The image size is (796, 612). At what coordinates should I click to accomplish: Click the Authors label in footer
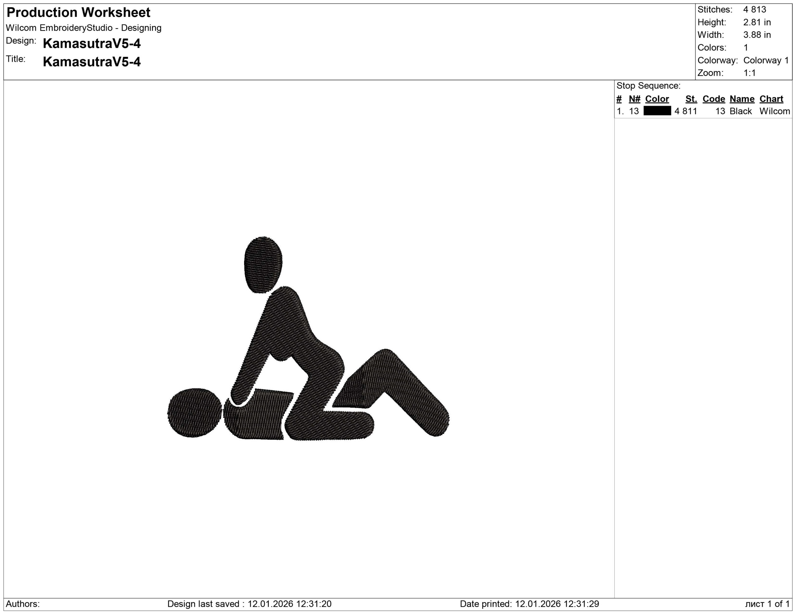[23, 604]
